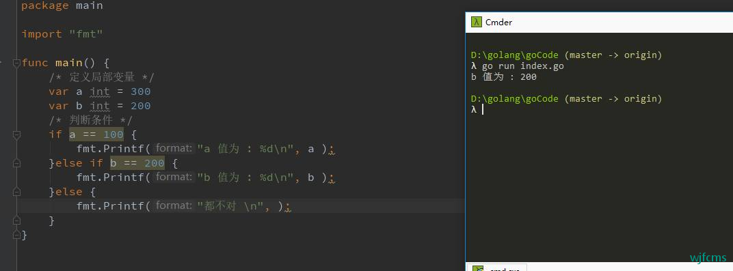Click the cmd.exe console tab icon
Screen dimensions: 733x271
tap(478, 269)
